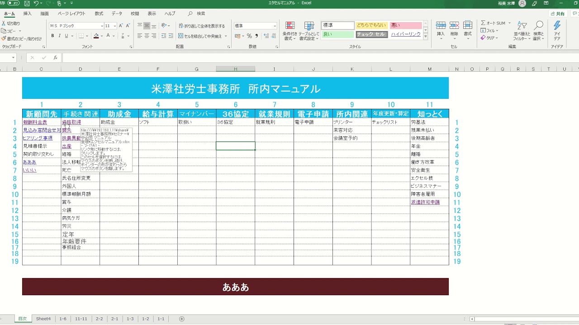579x325 pixels.
Task: Click the Percent Style icon
Action: point(249,36)
